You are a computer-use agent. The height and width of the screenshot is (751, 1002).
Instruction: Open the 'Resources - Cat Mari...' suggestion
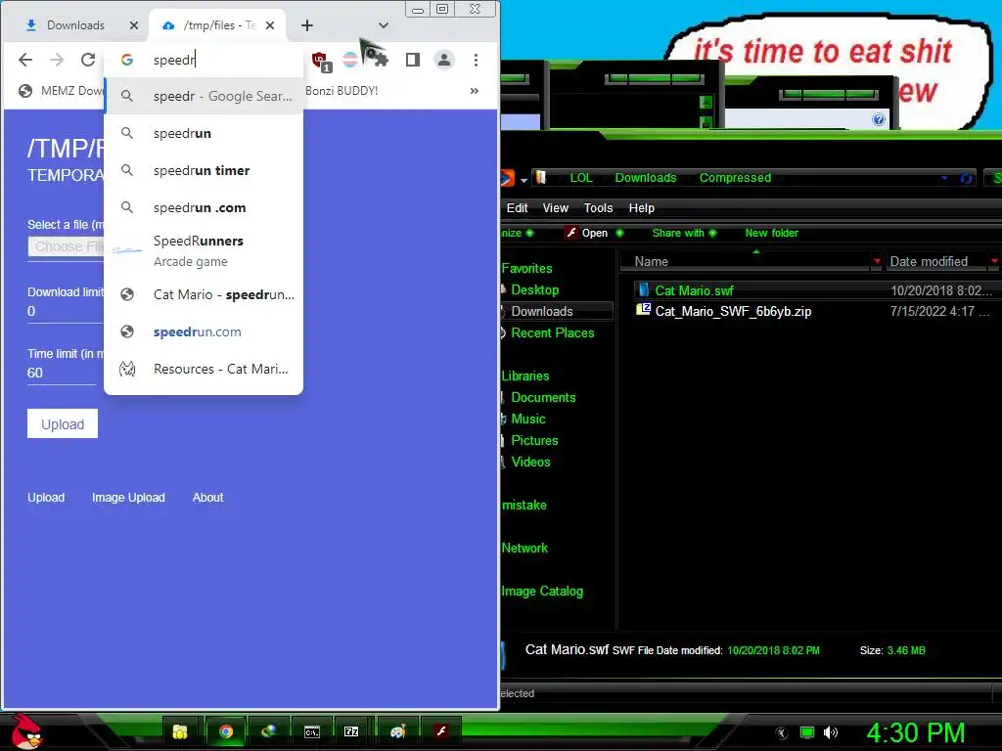(204, 369)
